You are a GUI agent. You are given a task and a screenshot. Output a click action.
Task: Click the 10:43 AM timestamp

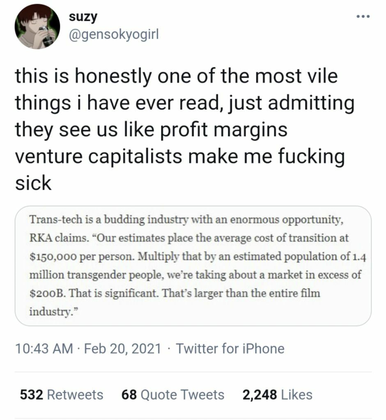(44, 349)
